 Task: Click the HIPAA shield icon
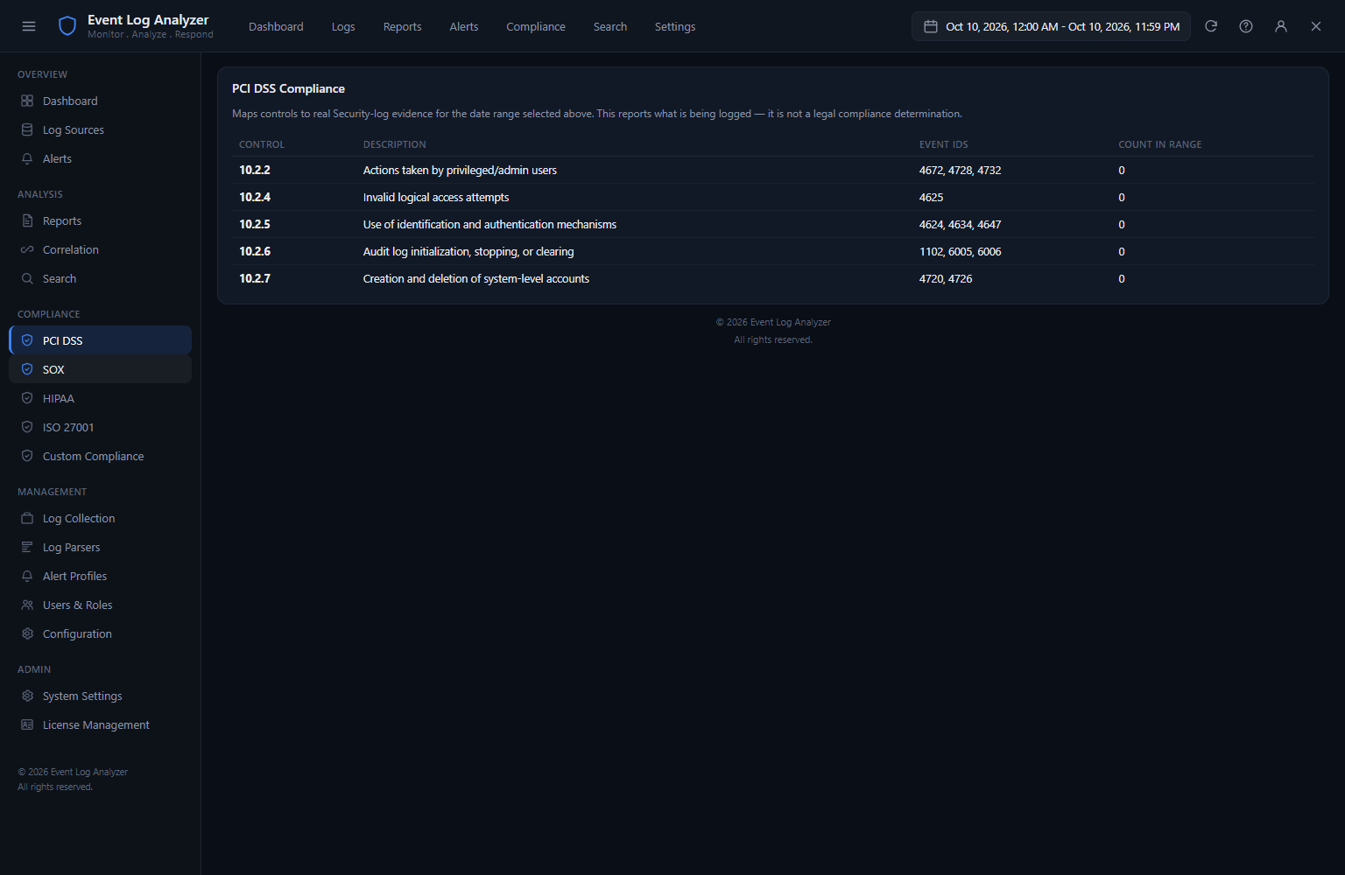tap(27, 398)
